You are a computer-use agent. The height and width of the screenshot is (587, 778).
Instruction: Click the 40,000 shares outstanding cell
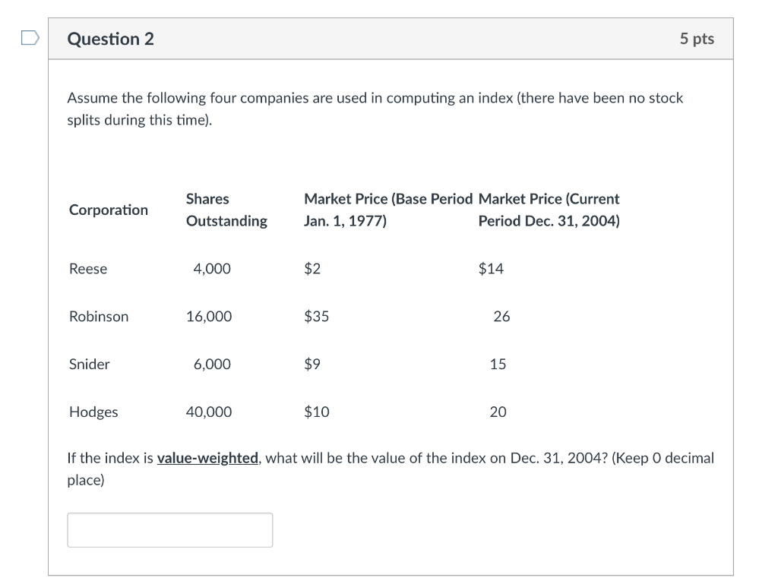click(x=209, y=412)
